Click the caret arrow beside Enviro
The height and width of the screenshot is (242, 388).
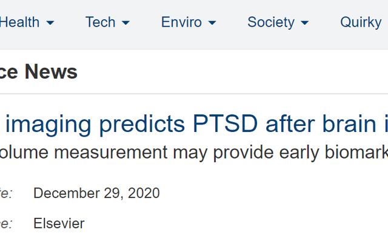(x=212, y=23)
